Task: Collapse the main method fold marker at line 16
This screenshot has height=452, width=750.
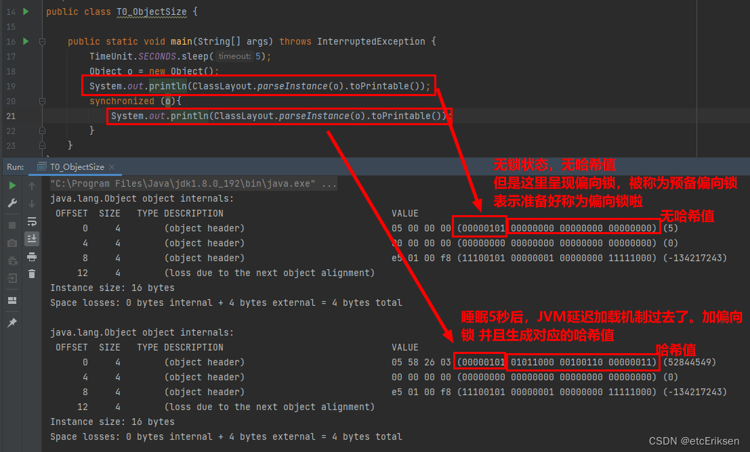Action: coord(42,41)
